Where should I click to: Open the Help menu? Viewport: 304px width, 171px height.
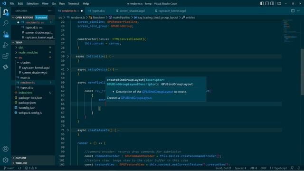point(85,3)
